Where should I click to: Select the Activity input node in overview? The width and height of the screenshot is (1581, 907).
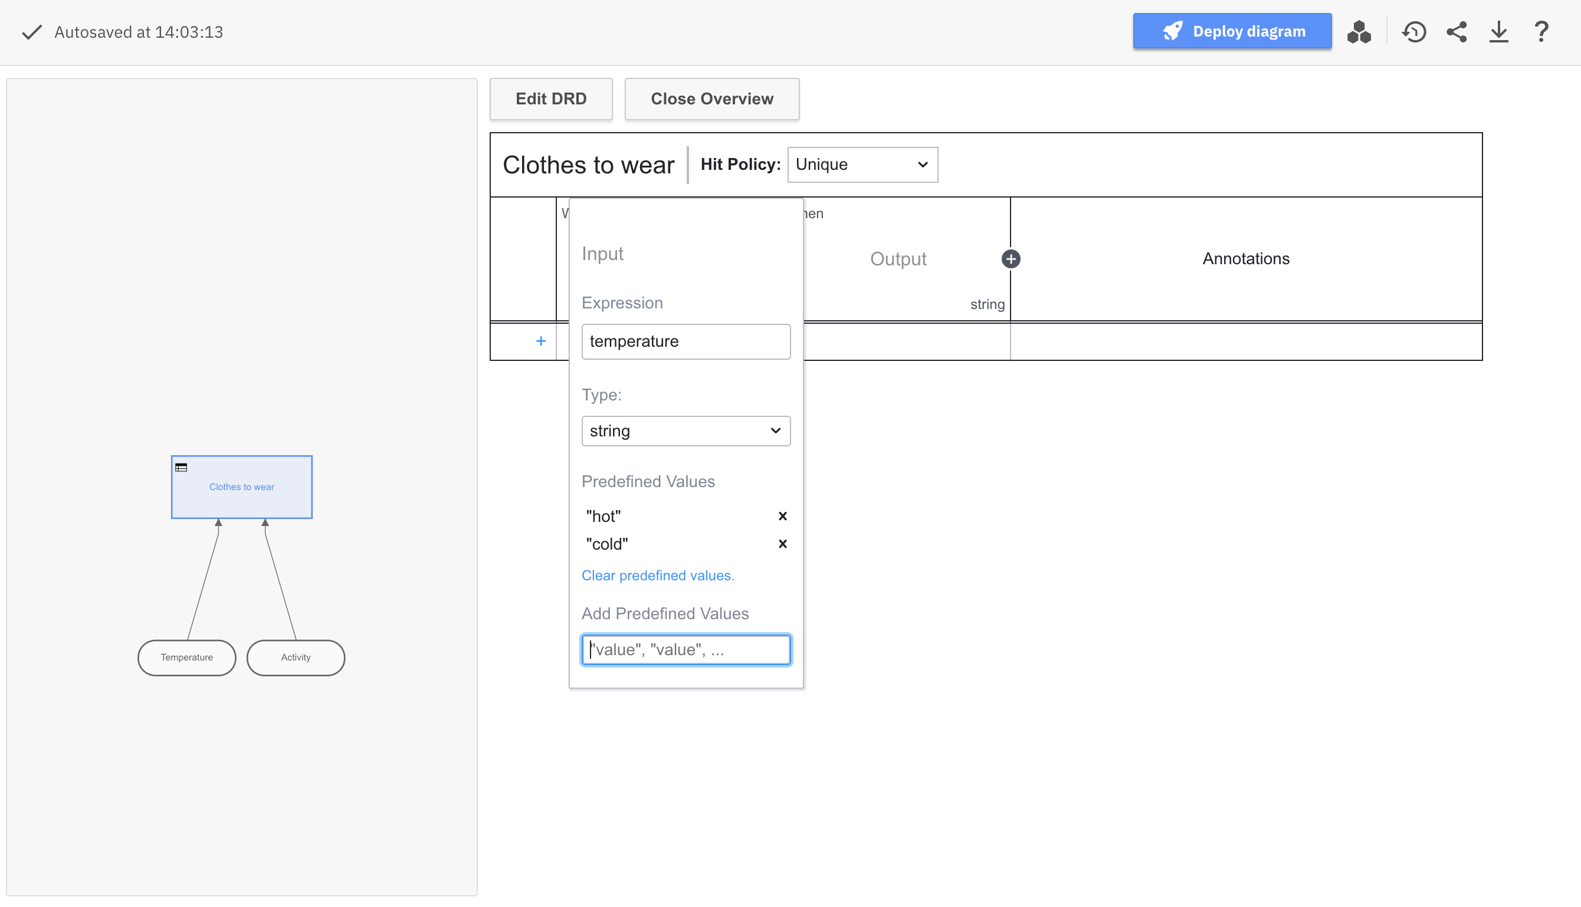296,657
